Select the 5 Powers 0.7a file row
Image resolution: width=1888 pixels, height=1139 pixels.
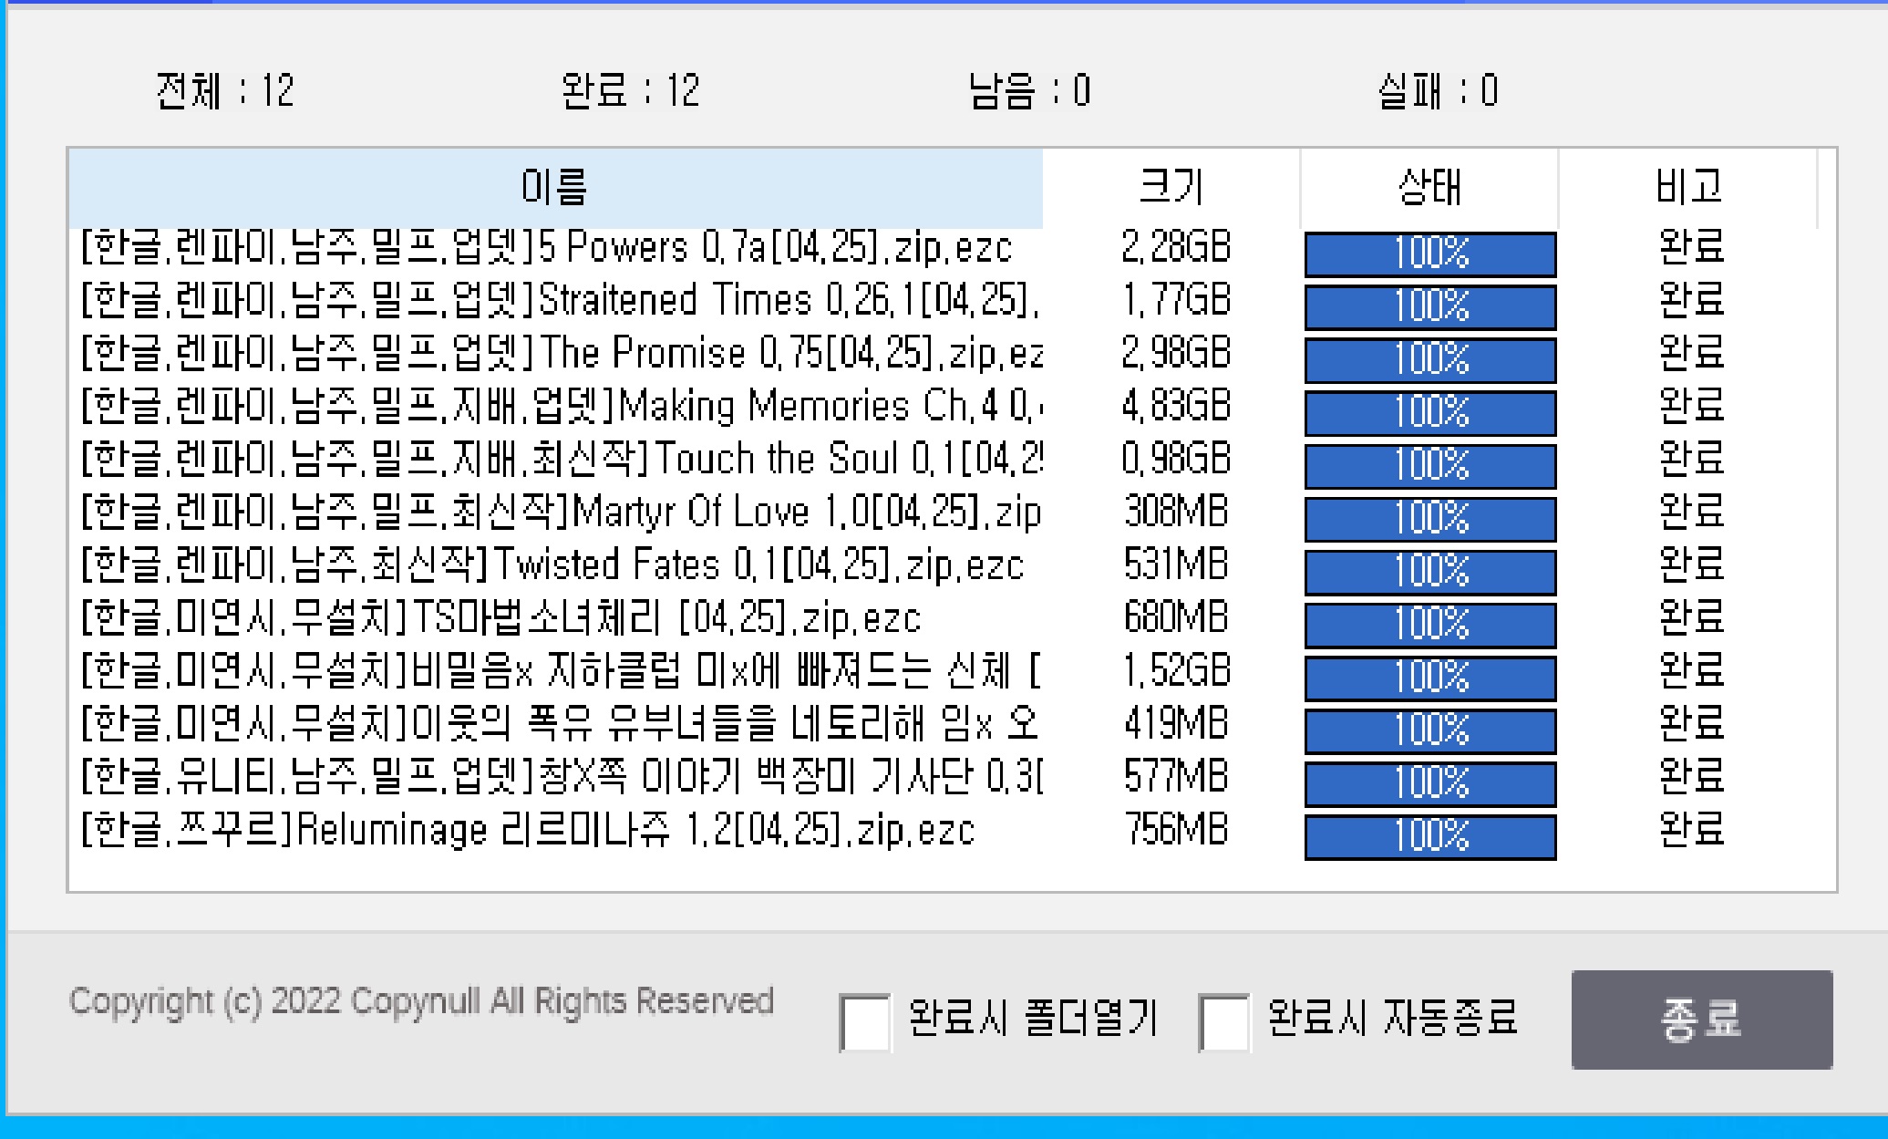(x=547, y=248)
